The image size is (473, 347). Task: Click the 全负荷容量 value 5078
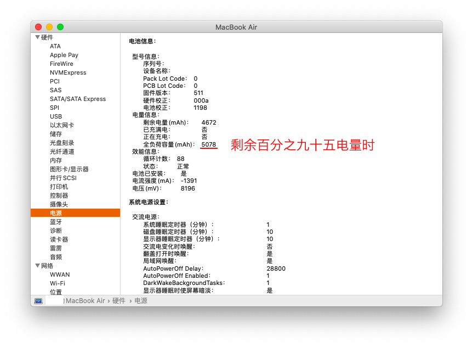tap(209, 144)
